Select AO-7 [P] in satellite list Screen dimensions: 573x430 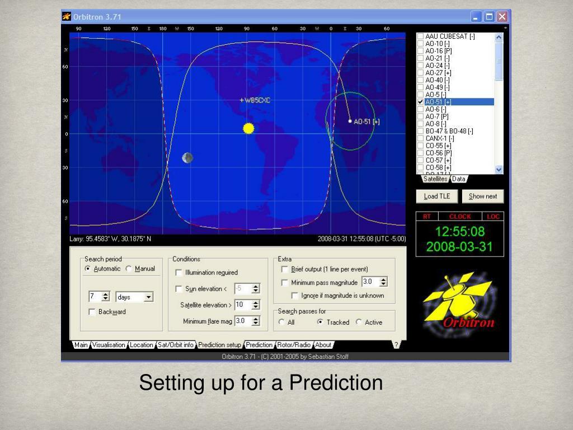(x=436, y=116)
